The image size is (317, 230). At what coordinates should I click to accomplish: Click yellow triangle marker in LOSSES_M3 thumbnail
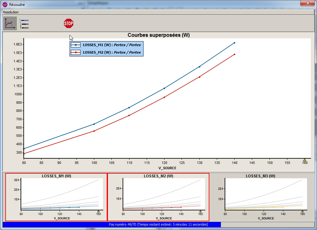(302, 211)
